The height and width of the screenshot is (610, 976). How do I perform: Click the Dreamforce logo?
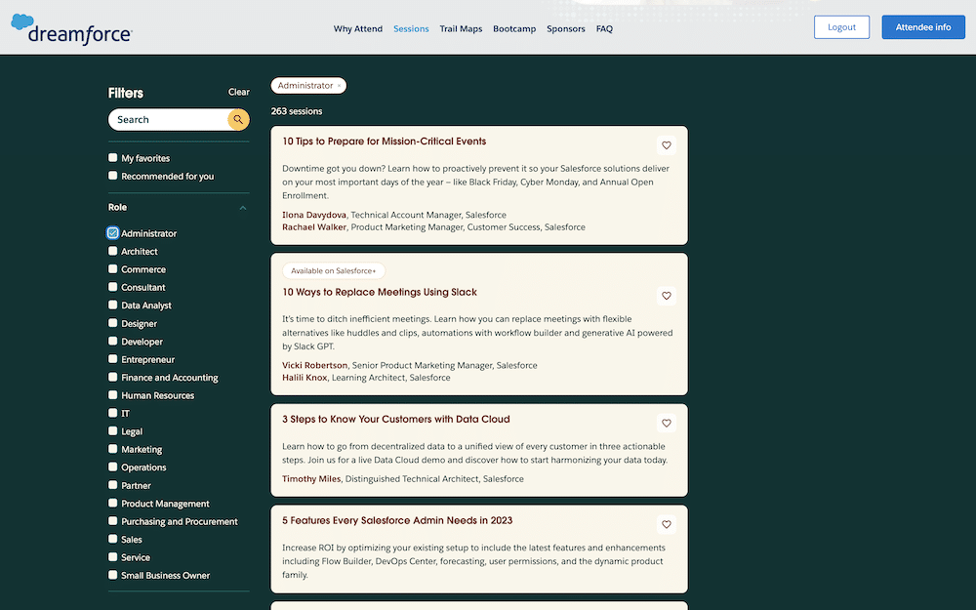71,30
